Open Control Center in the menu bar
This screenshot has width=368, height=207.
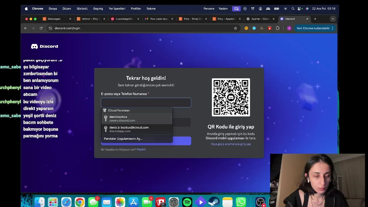tap(300, 9)
